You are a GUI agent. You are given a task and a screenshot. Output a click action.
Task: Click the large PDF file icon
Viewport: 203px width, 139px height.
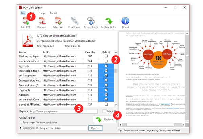pyautogui.click(x=28, y=40)
